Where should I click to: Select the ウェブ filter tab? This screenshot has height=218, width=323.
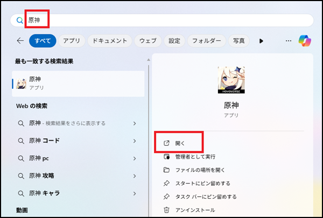[x=148, y=40]
